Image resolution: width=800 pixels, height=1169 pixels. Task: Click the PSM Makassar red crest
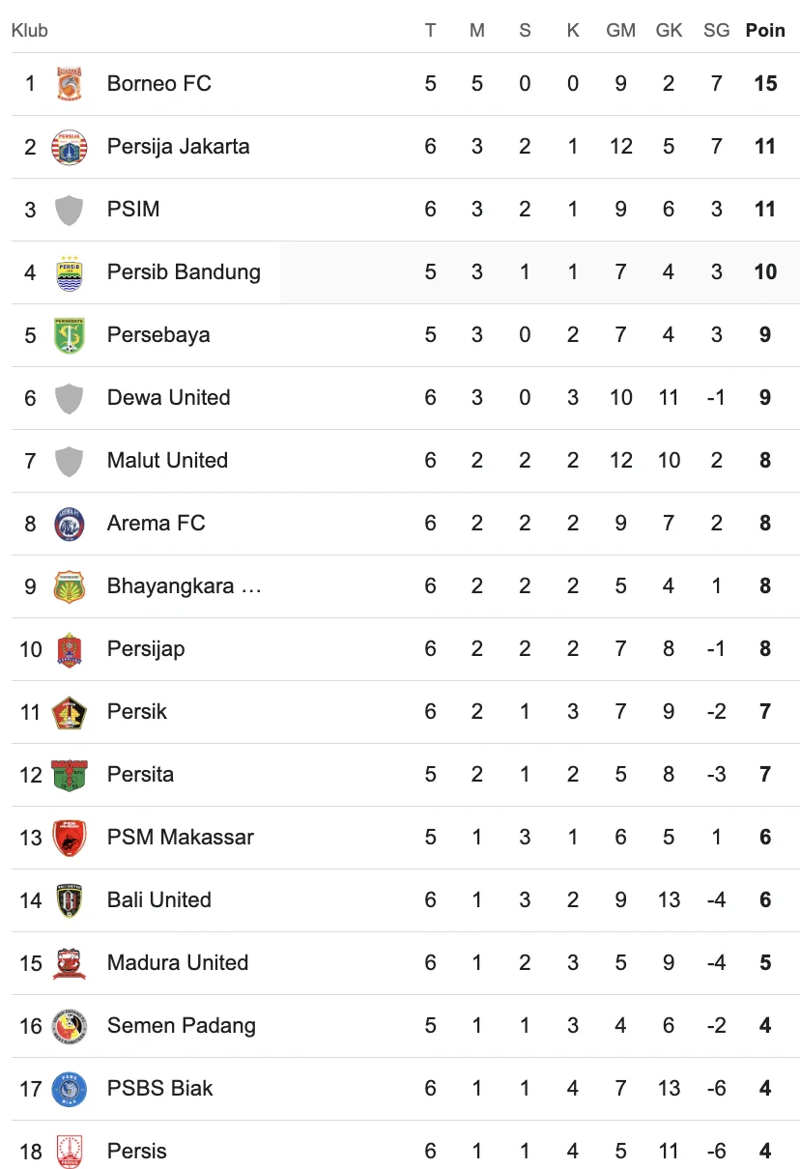[x=69, y=838]
